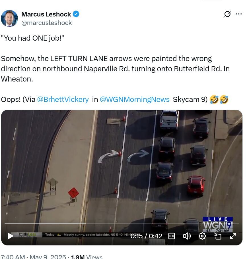Click the painted turn arrows in video
Viewport: 247px width, 259px height.
(124, 156)
